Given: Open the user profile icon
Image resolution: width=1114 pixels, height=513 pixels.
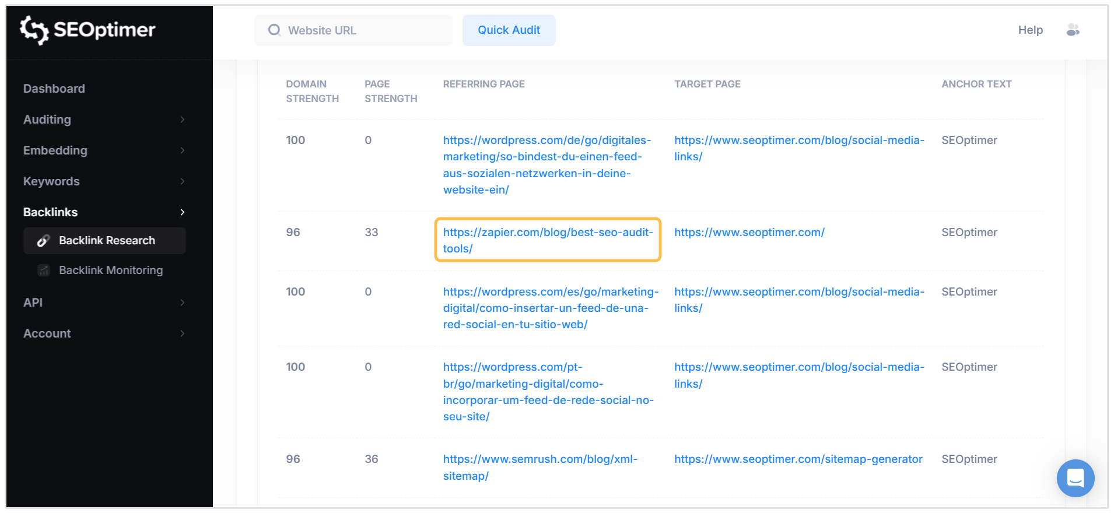Looking at the screenshot, I should pos(1074,30).
